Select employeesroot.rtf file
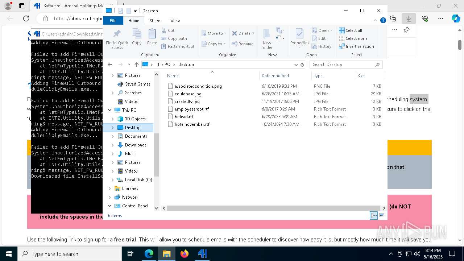This screenshot has width=464, height=261. [x=191, y=109]
